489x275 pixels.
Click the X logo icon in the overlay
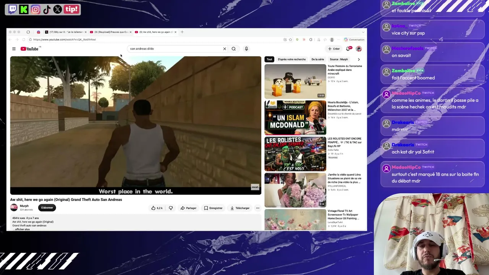pos(58,9)
